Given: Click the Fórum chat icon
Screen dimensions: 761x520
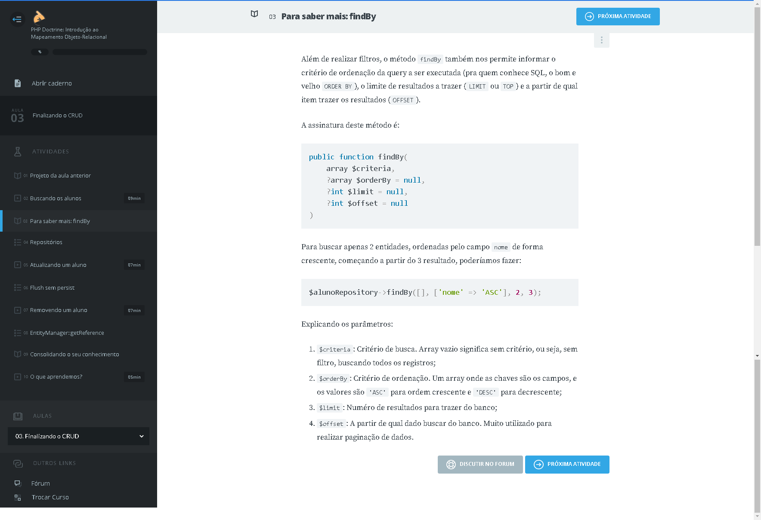Looking at the screenshot, I should [x=18, y=483].
